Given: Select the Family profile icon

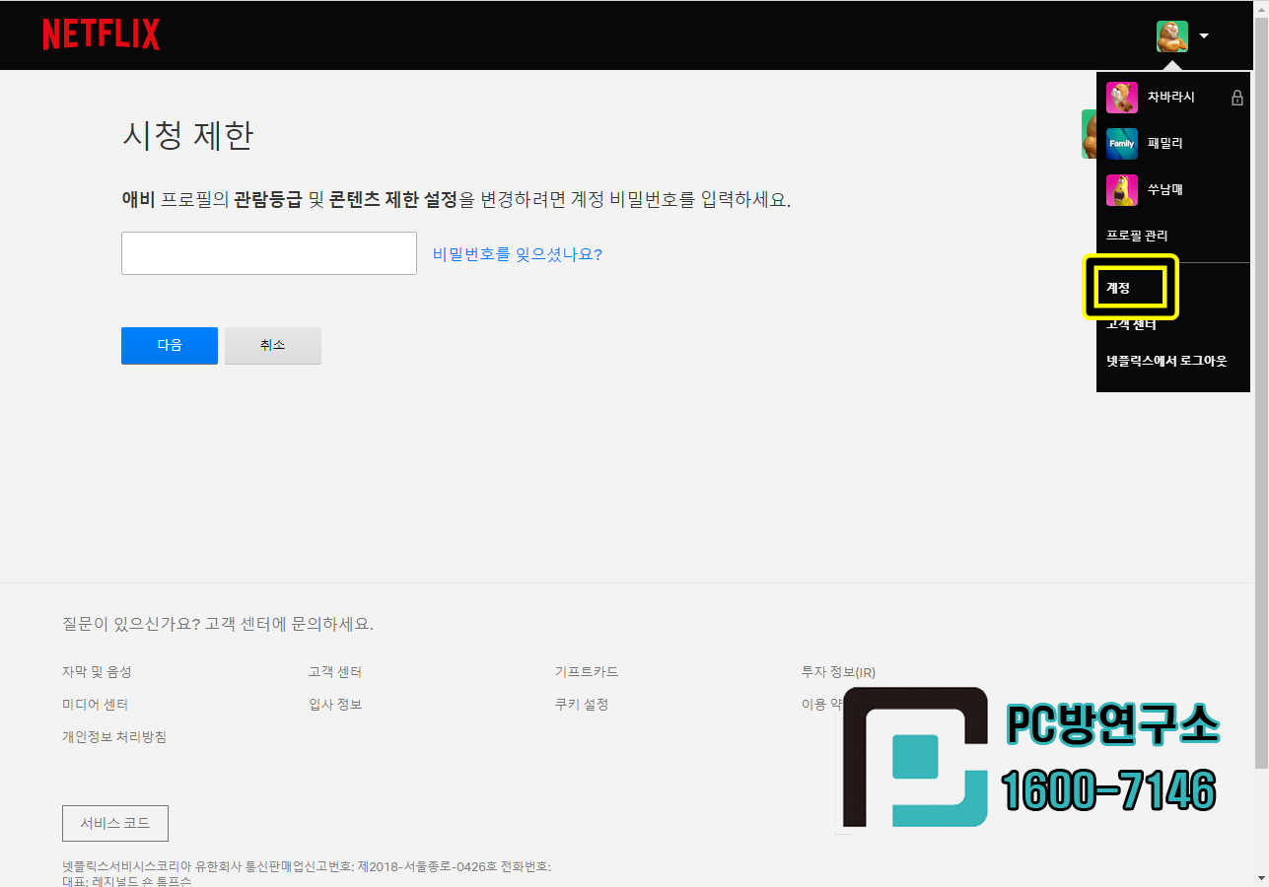Looking at the screenshot, I should [1122, 144].
